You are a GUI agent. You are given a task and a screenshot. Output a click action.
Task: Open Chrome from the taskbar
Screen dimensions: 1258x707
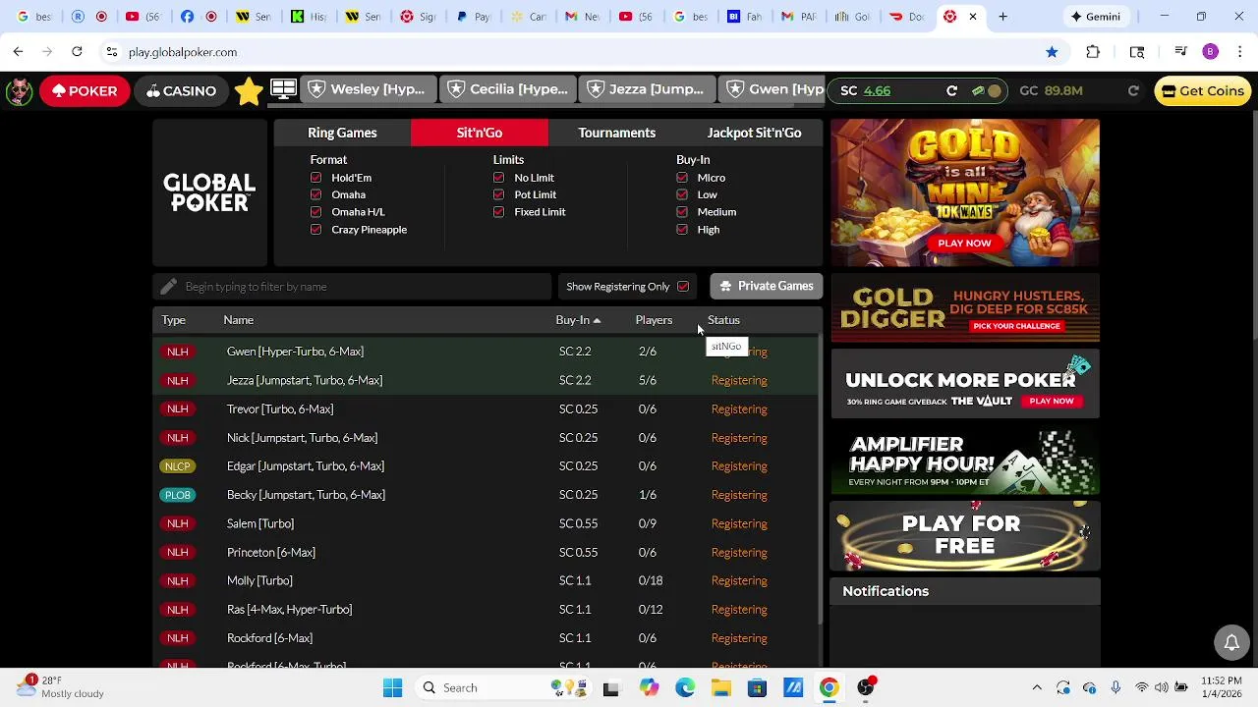point(829,687)
